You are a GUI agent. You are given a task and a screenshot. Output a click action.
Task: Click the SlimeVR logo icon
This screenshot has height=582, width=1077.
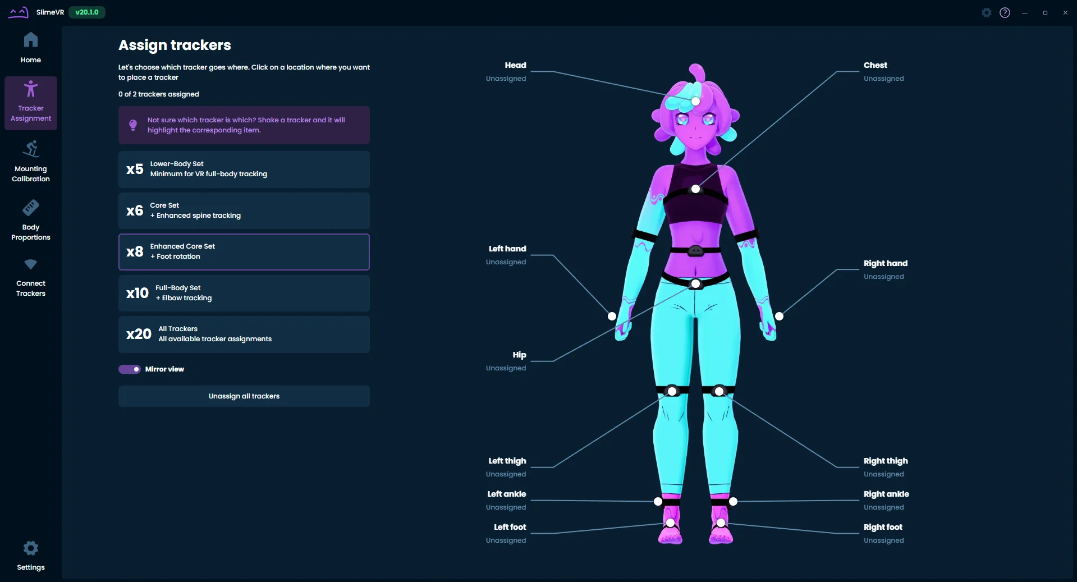point(19,12)
